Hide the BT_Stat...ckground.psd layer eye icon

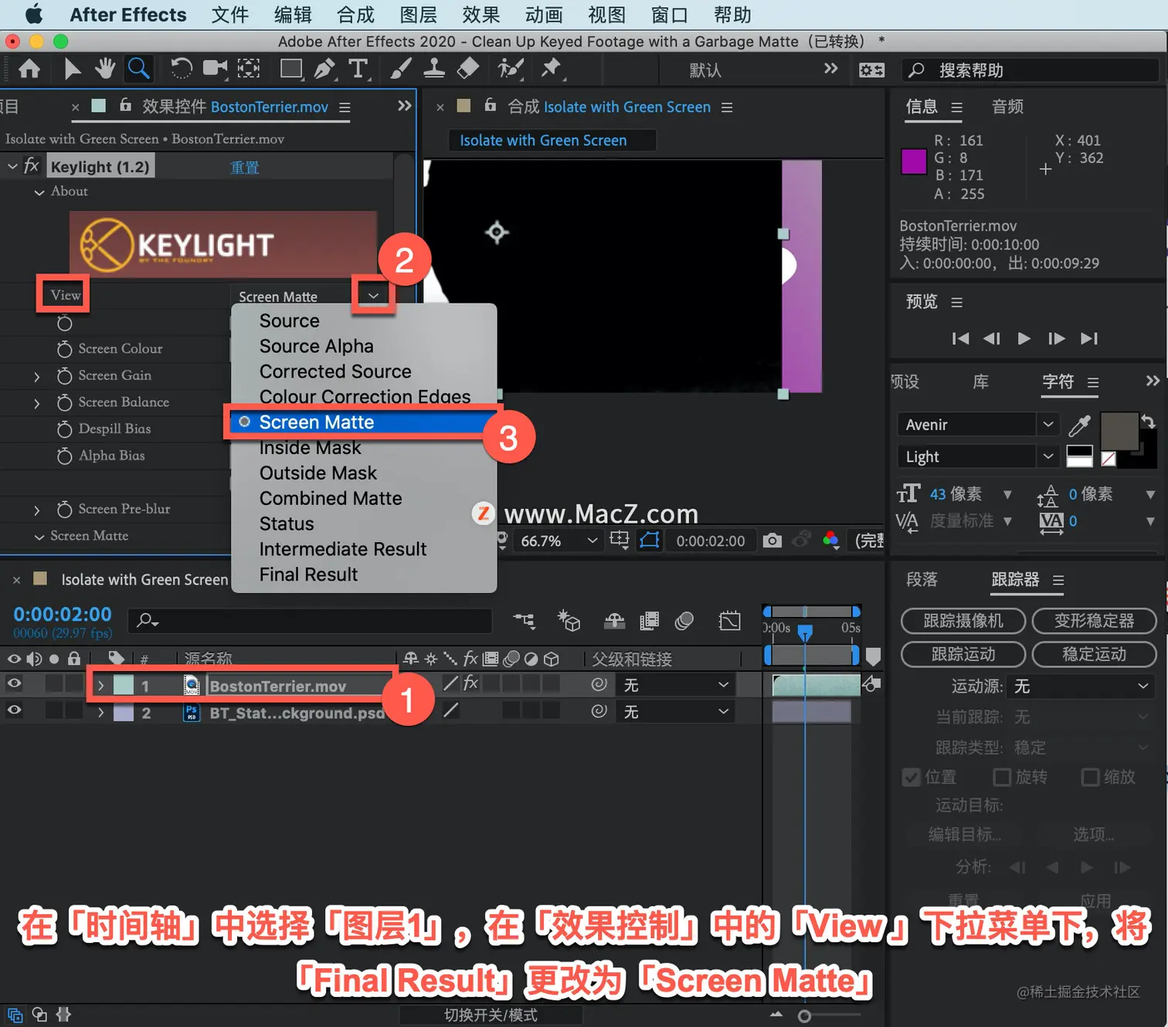14,711
